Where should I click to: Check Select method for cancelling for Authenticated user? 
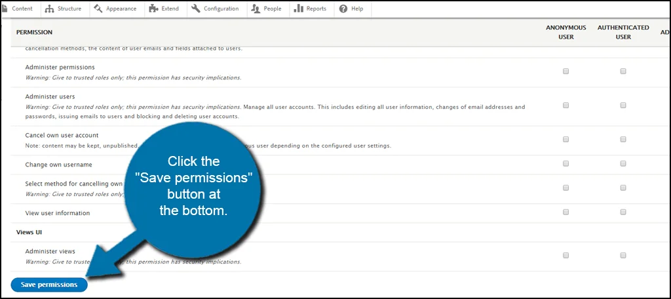click(623, 188)
